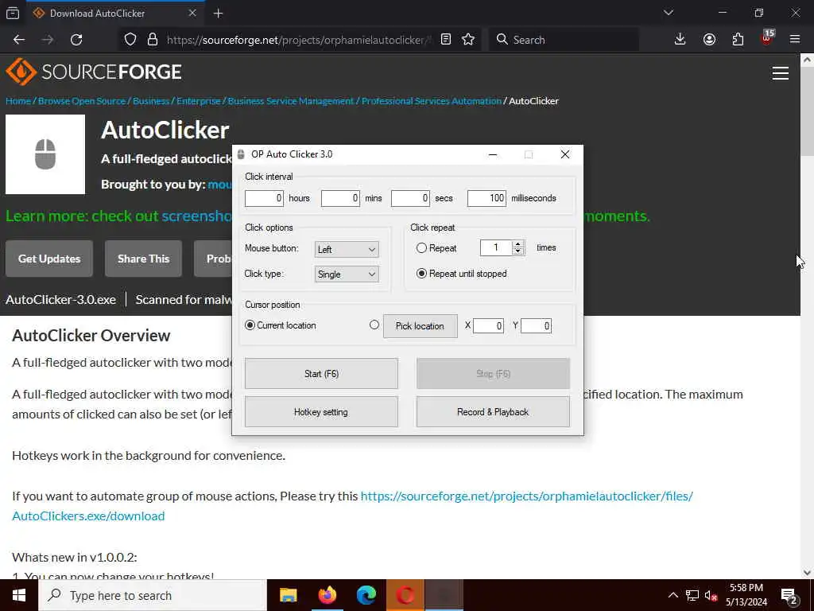Viewport: 814px width, 611px height.
Task: Open the Enterprise breadcrumb link
Action: 198,101
